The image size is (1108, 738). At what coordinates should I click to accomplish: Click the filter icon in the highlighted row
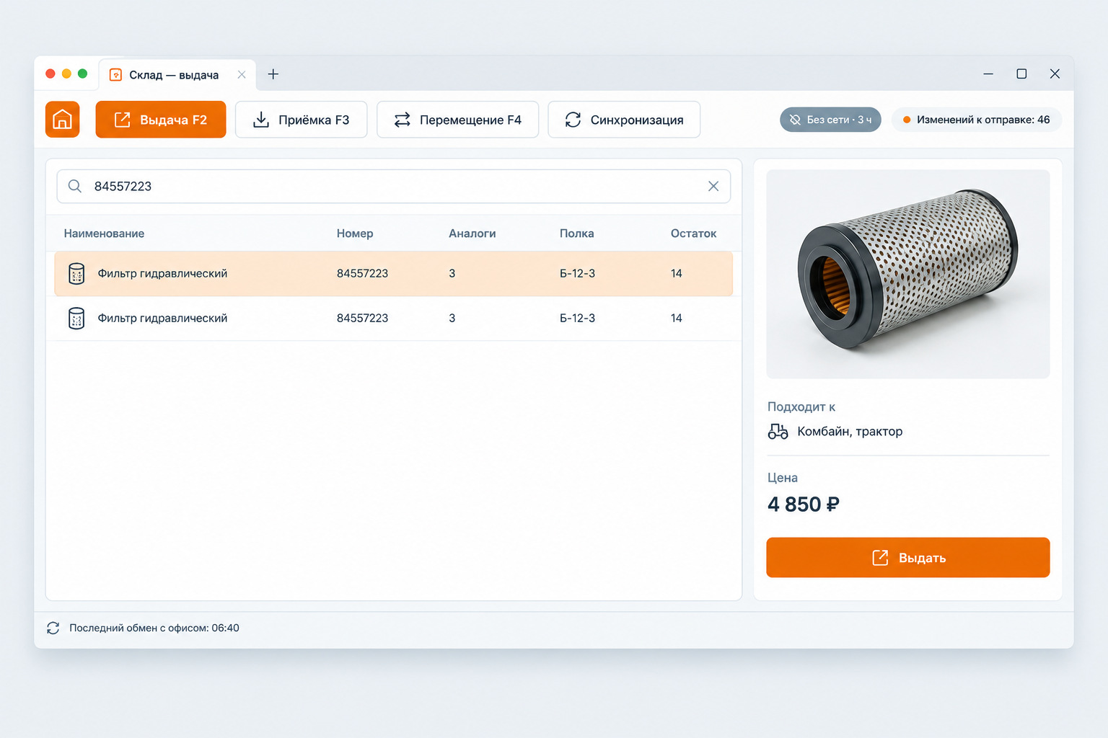tap(76, 274)
